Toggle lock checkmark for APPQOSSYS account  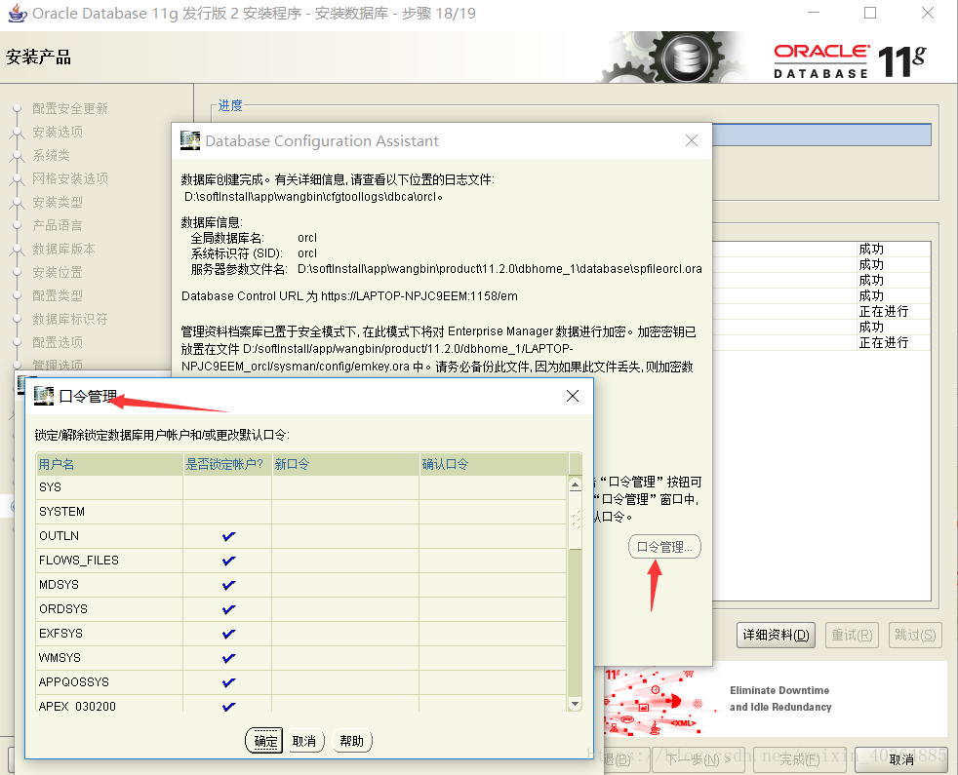tap(228, 682)
